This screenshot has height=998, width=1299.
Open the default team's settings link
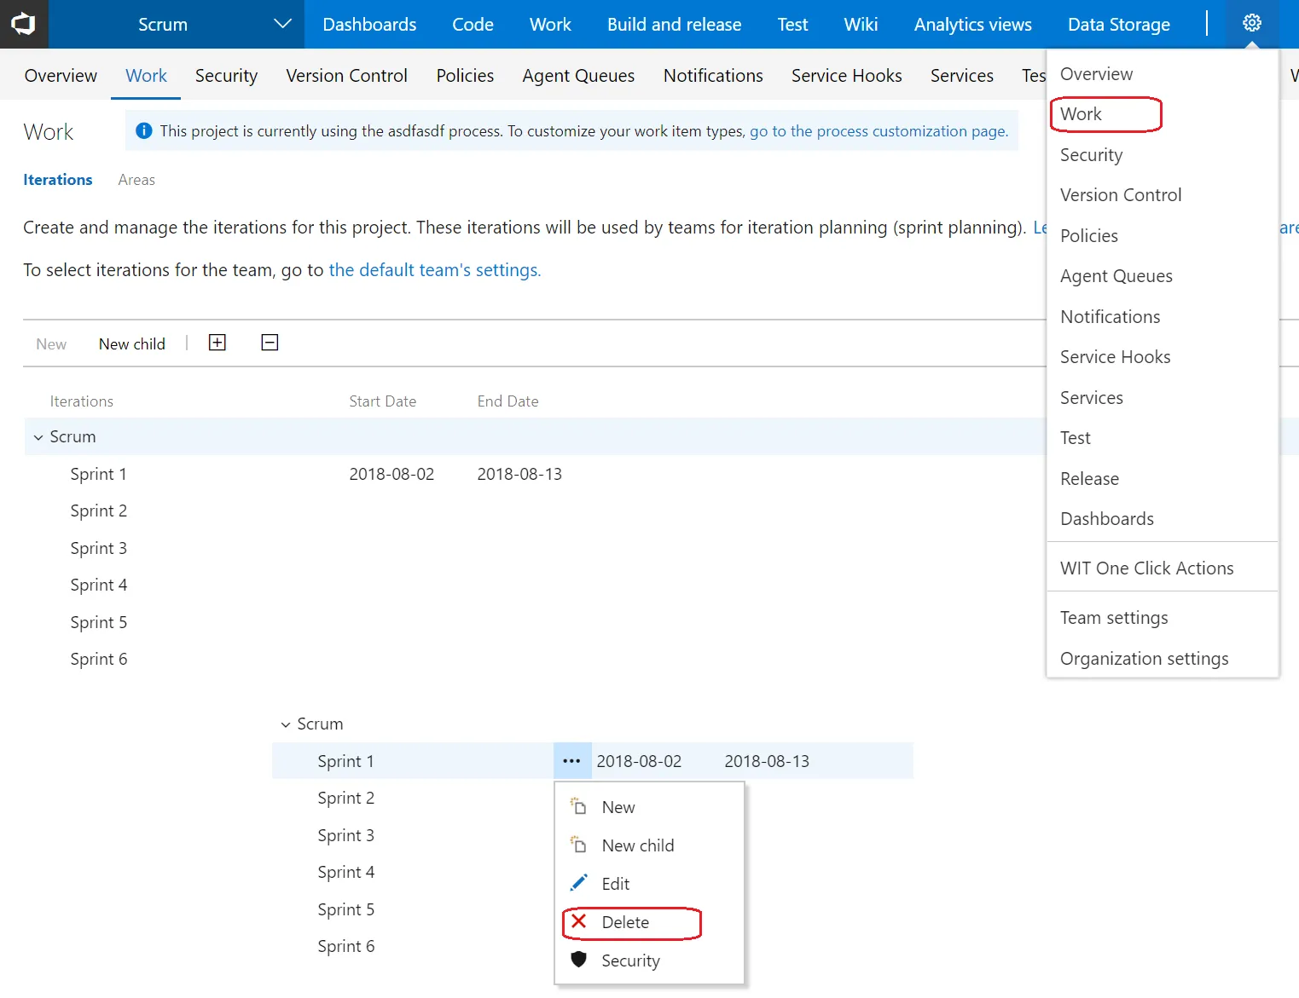pyautogui.click(x=435, y=270)
